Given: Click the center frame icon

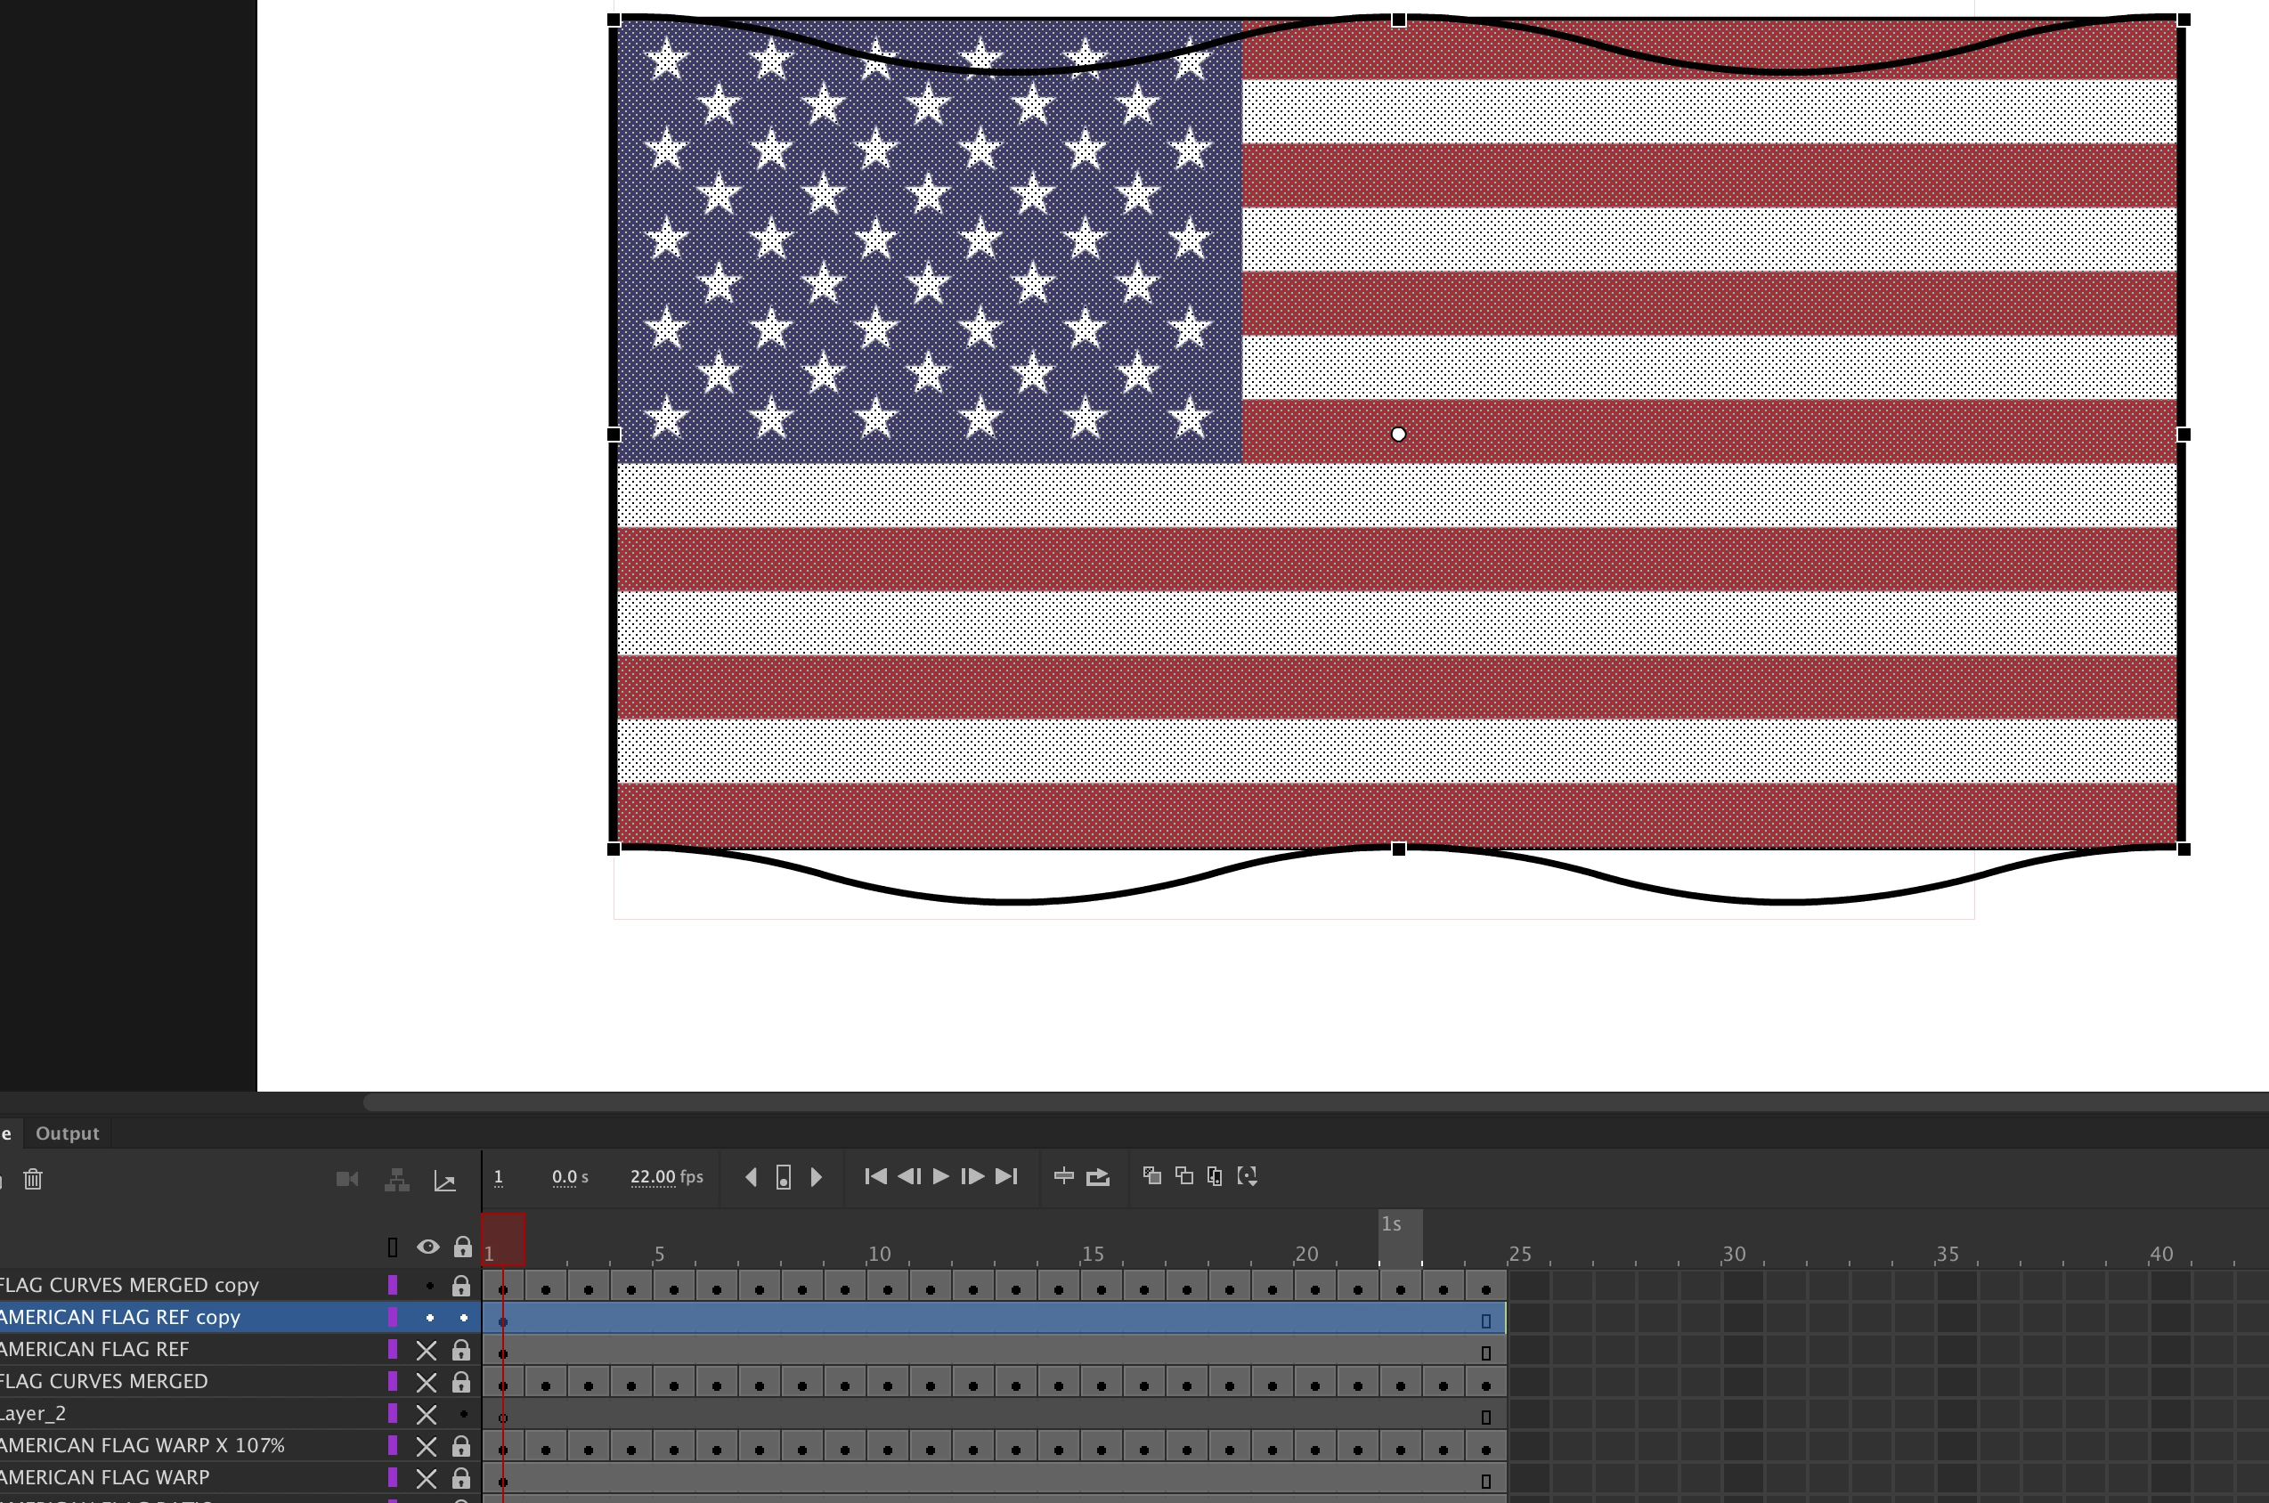Looking at the screenshot, I should (x=1063, y=1176).
